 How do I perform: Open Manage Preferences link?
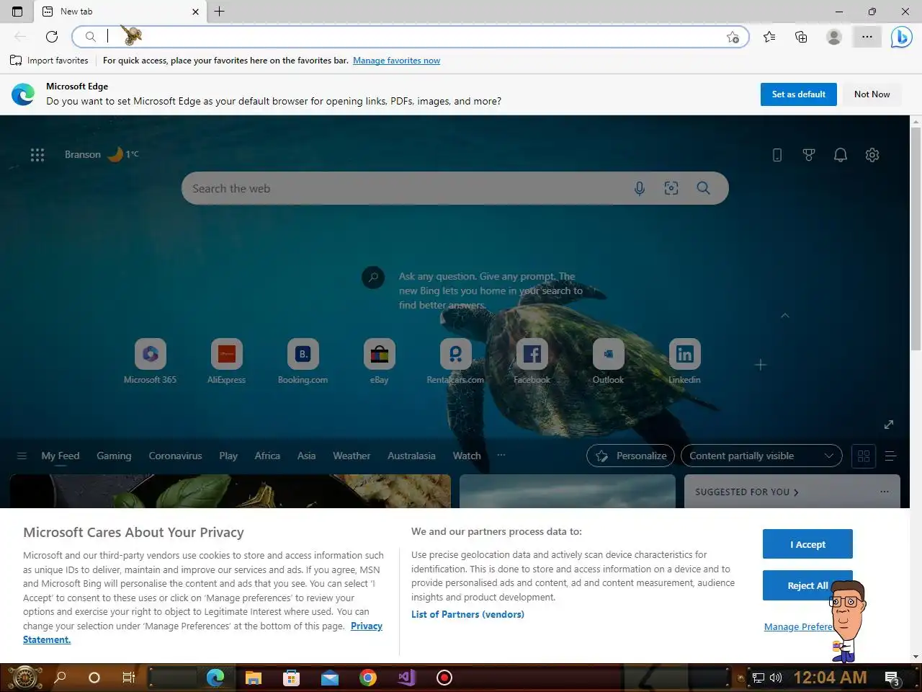click(800, 626)
